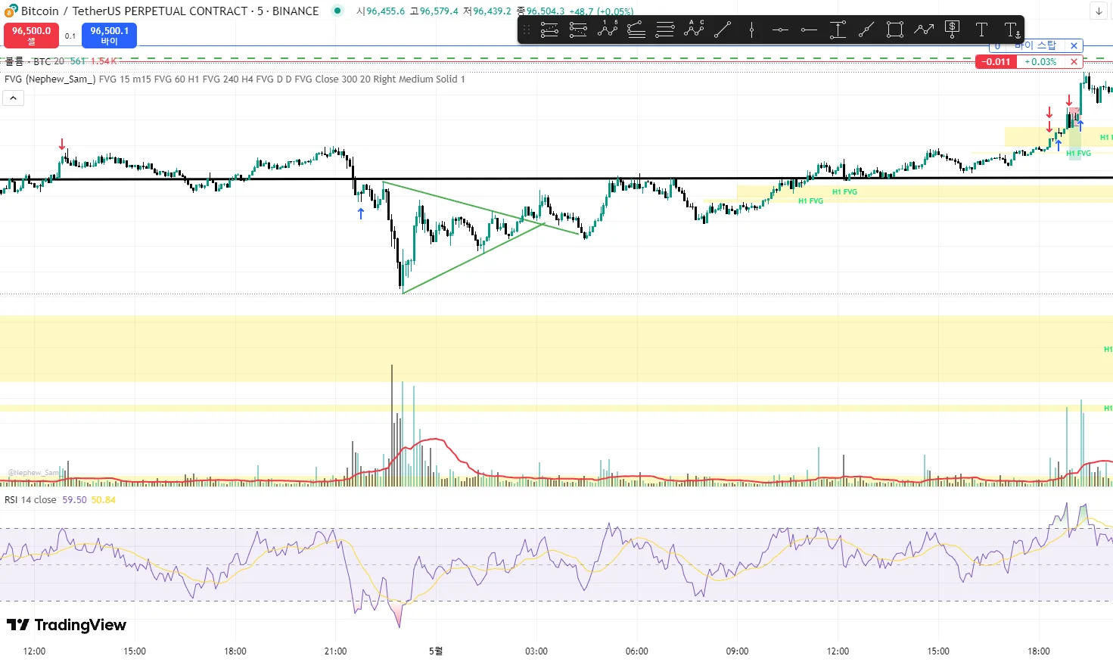Select the Long Position tool (first toolbar icon)
The width and height of the screenshot is (1113, 662).
point(550,30)
